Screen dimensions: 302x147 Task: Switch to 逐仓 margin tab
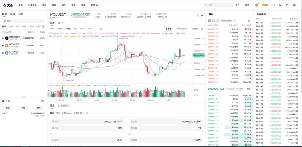click(x=21, y=14)
